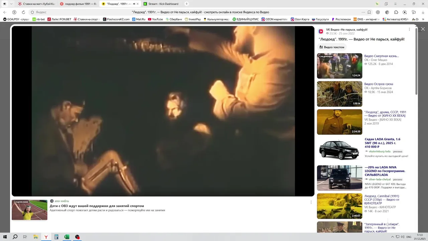The image size is (428, 241).
Task: Click silver-lada-chelyal advertiser link
Action: (x=380, y=179)
